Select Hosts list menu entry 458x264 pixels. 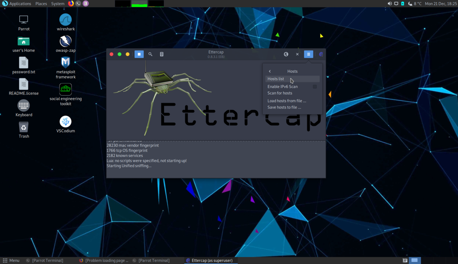pyautogui.click(x=292, y=79)
